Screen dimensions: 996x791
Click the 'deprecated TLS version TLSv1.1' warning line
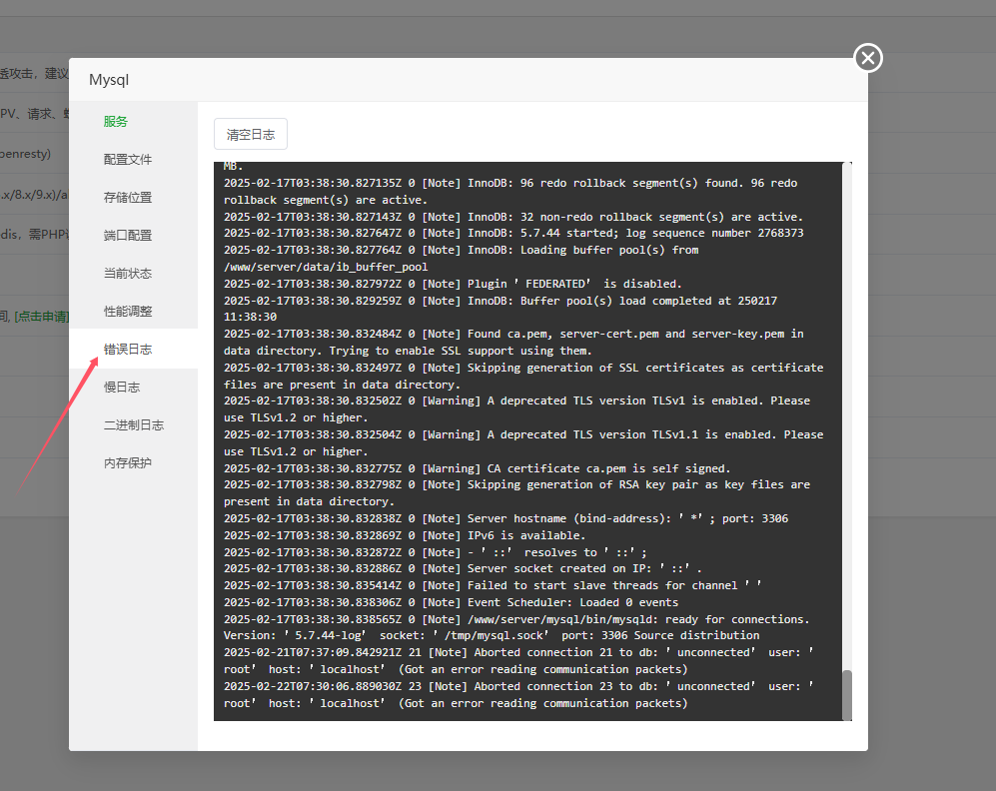pos(523,443)
